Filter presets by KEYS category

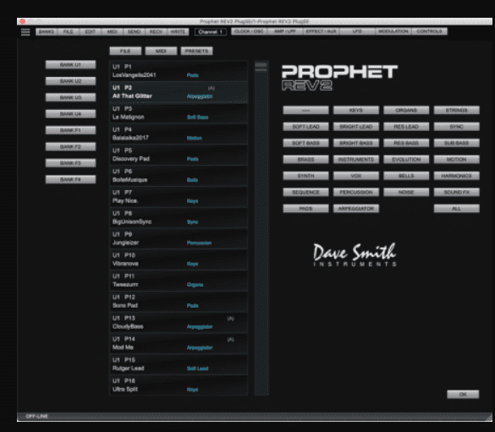click(356, 110)
